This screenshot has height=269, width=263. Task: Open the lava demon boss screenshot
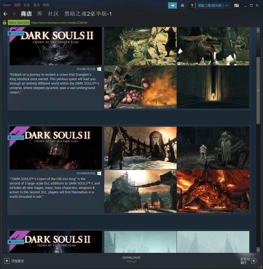[213, 191]
